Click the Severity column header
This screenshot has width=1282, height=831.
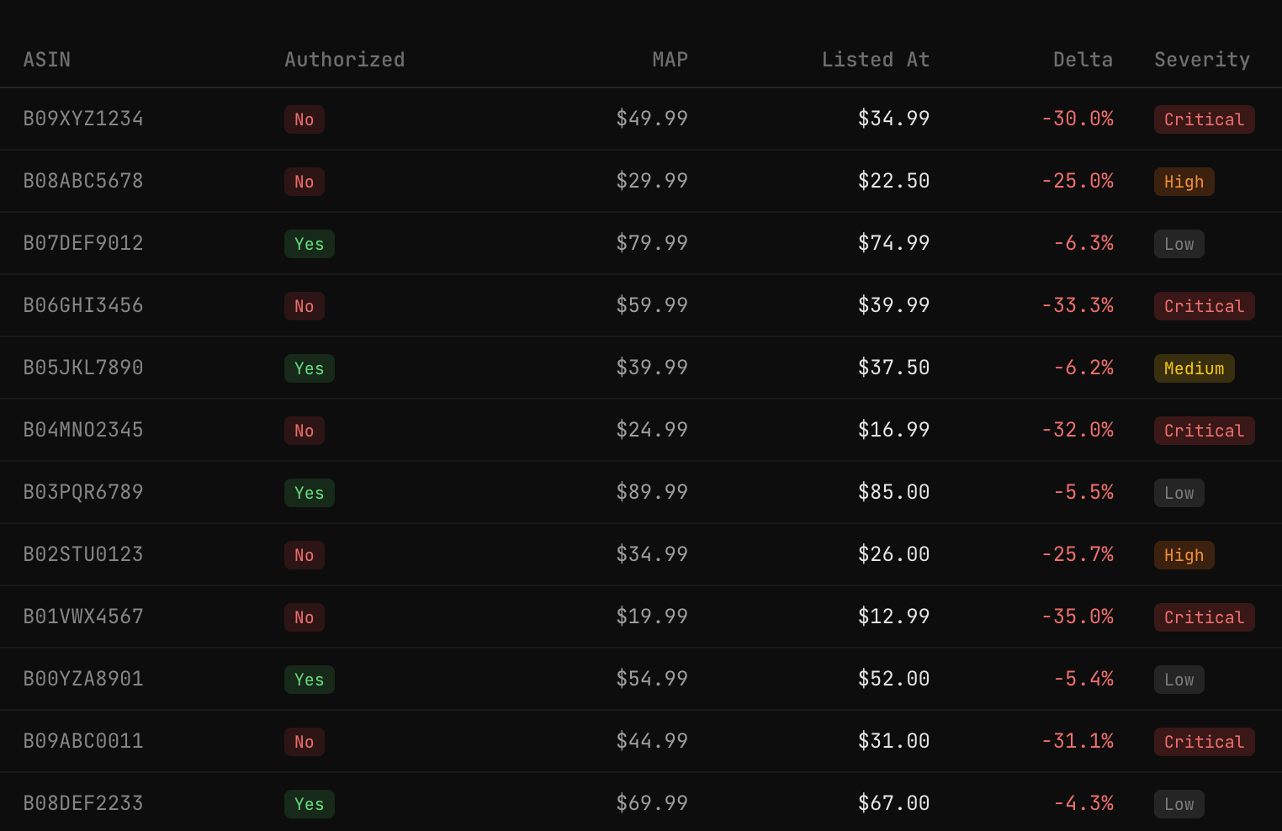pos(1202,60)
